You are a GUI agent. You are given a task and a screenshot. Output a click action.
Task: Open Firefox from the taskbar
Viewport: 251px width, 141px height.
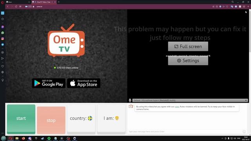point(24,138)
